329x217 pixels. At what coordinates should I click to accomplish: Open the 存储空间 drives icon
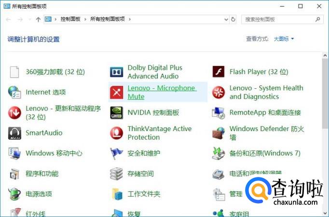(116, 174)
